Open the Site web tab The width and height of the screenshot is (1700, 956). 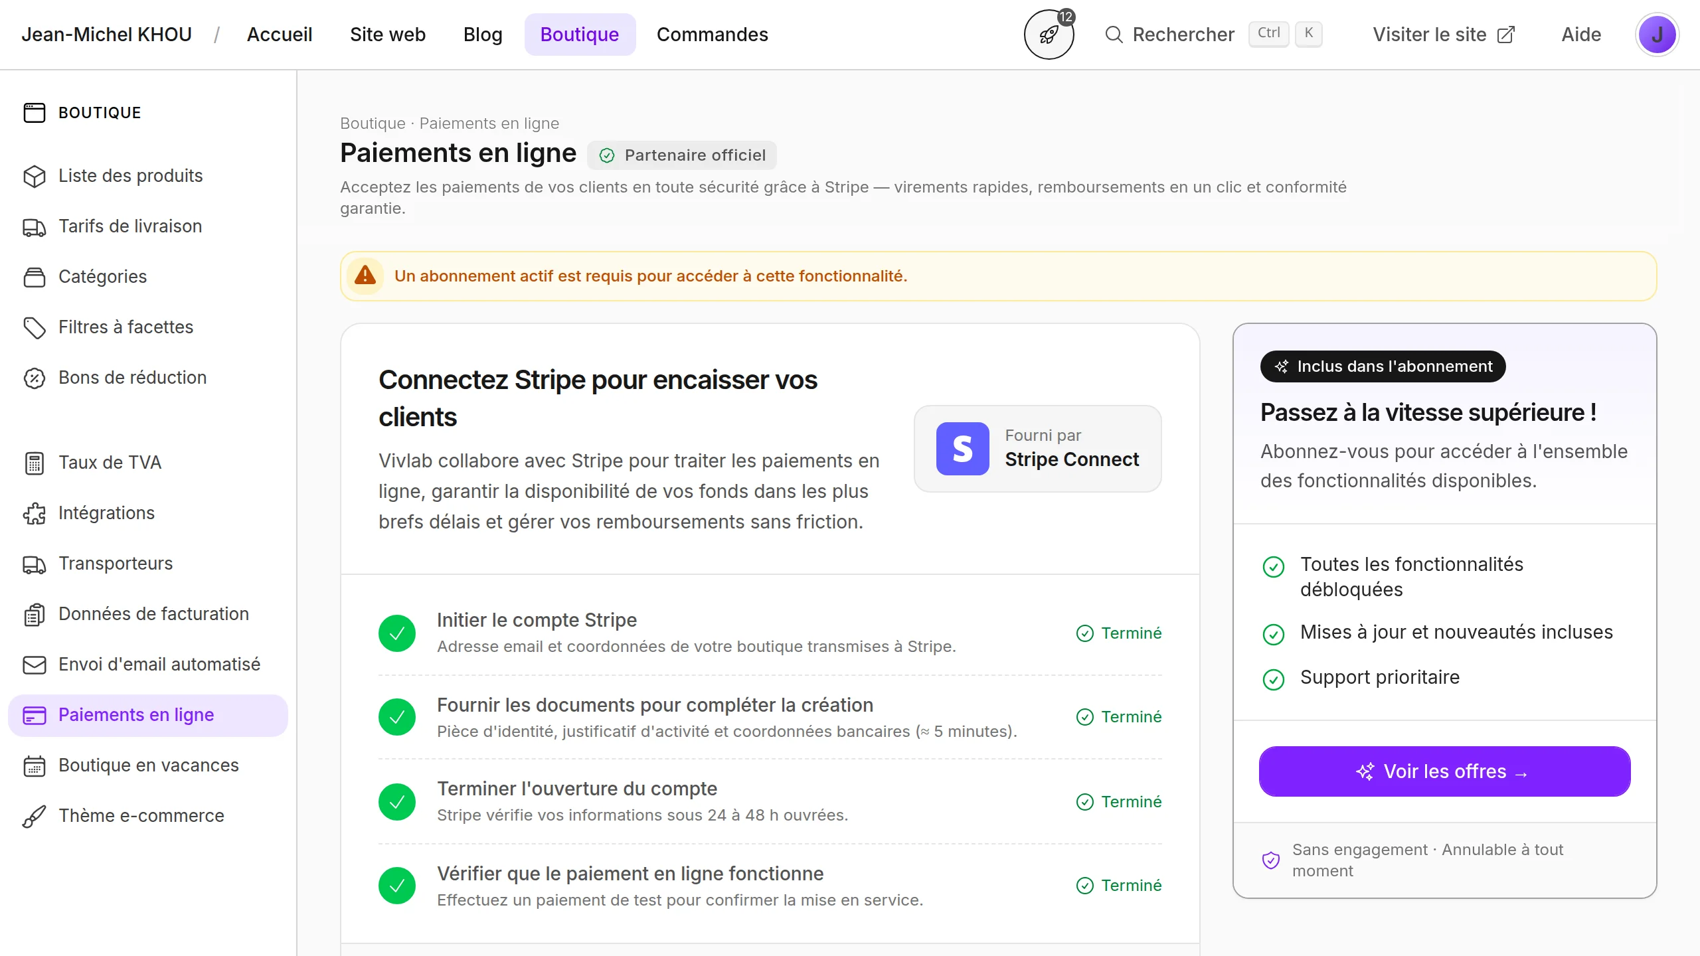coord(387,35)
